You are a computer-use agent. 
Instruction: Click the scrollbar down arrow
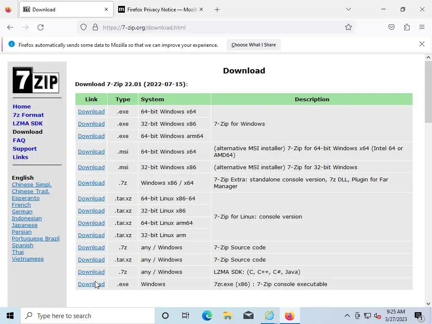click(428, 304)
